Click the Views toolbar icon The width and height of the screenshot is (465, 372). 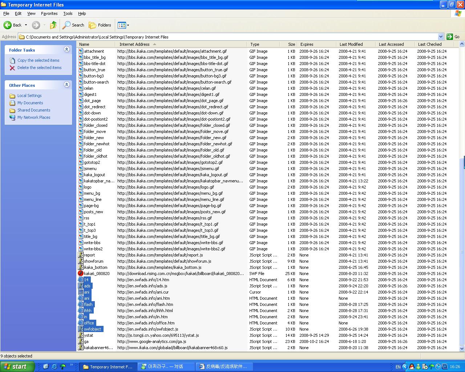[122, 25]
